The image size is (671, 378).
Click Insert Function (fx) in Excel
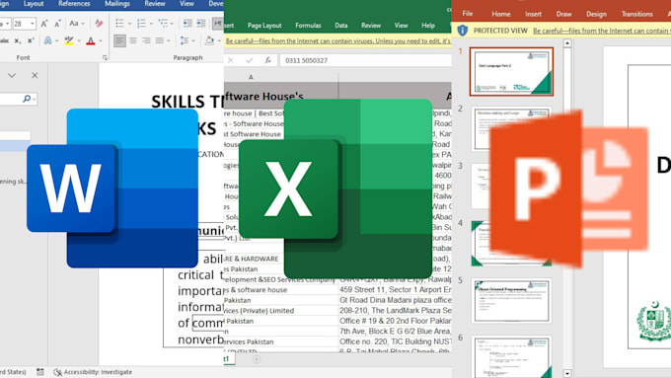click(x=267, y=60)
